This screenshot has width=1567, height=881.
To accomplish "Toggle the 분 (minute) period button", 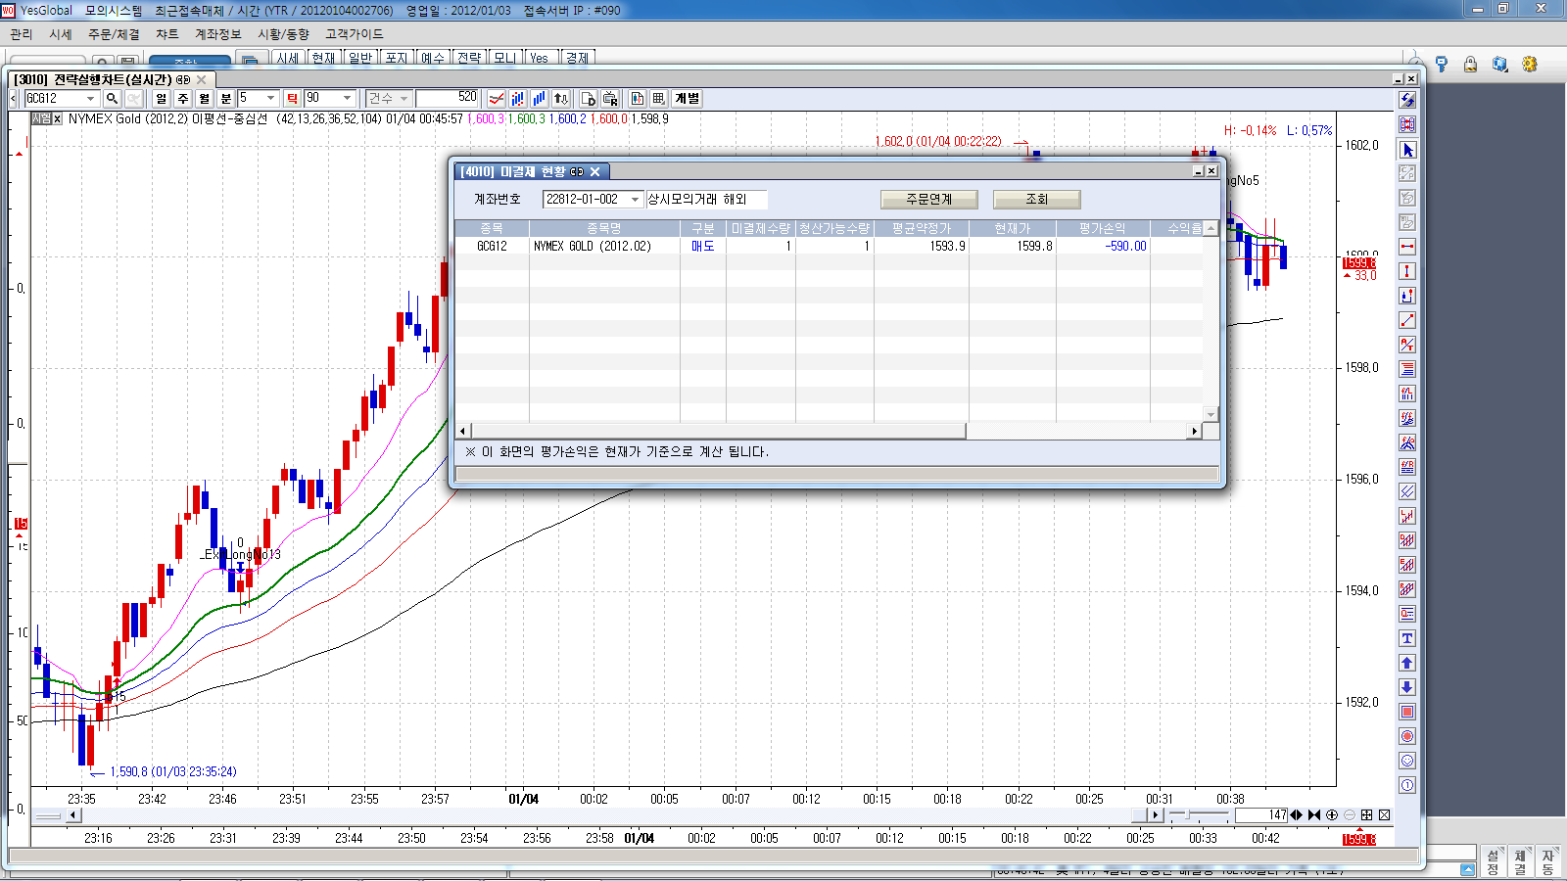I will tap(225, 98).
